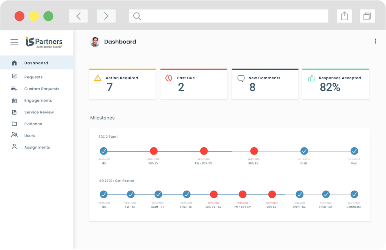This screenshot has width=386, height=250.
Task: Click the overdue 90% EV milestone marker
Action: tap(254, 151)
